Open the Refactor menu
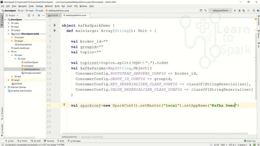 click(49, 6)
